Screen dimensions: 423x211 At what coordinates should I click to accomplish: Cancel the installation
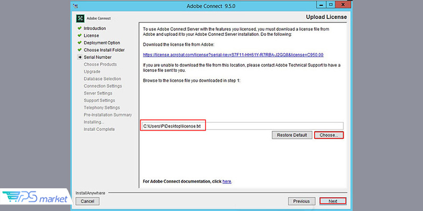(x=88, y=201)
